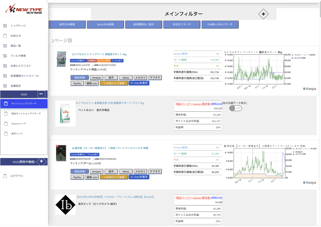Open トップページ in the sidebar
321x227 pixels.
18,26
